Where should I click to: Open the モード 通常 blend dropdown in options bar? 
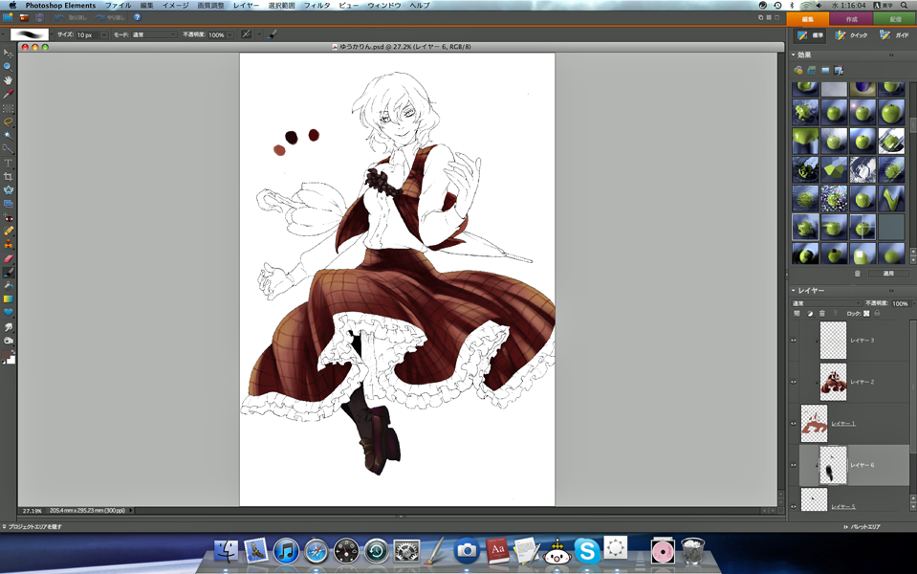[153, 35]
